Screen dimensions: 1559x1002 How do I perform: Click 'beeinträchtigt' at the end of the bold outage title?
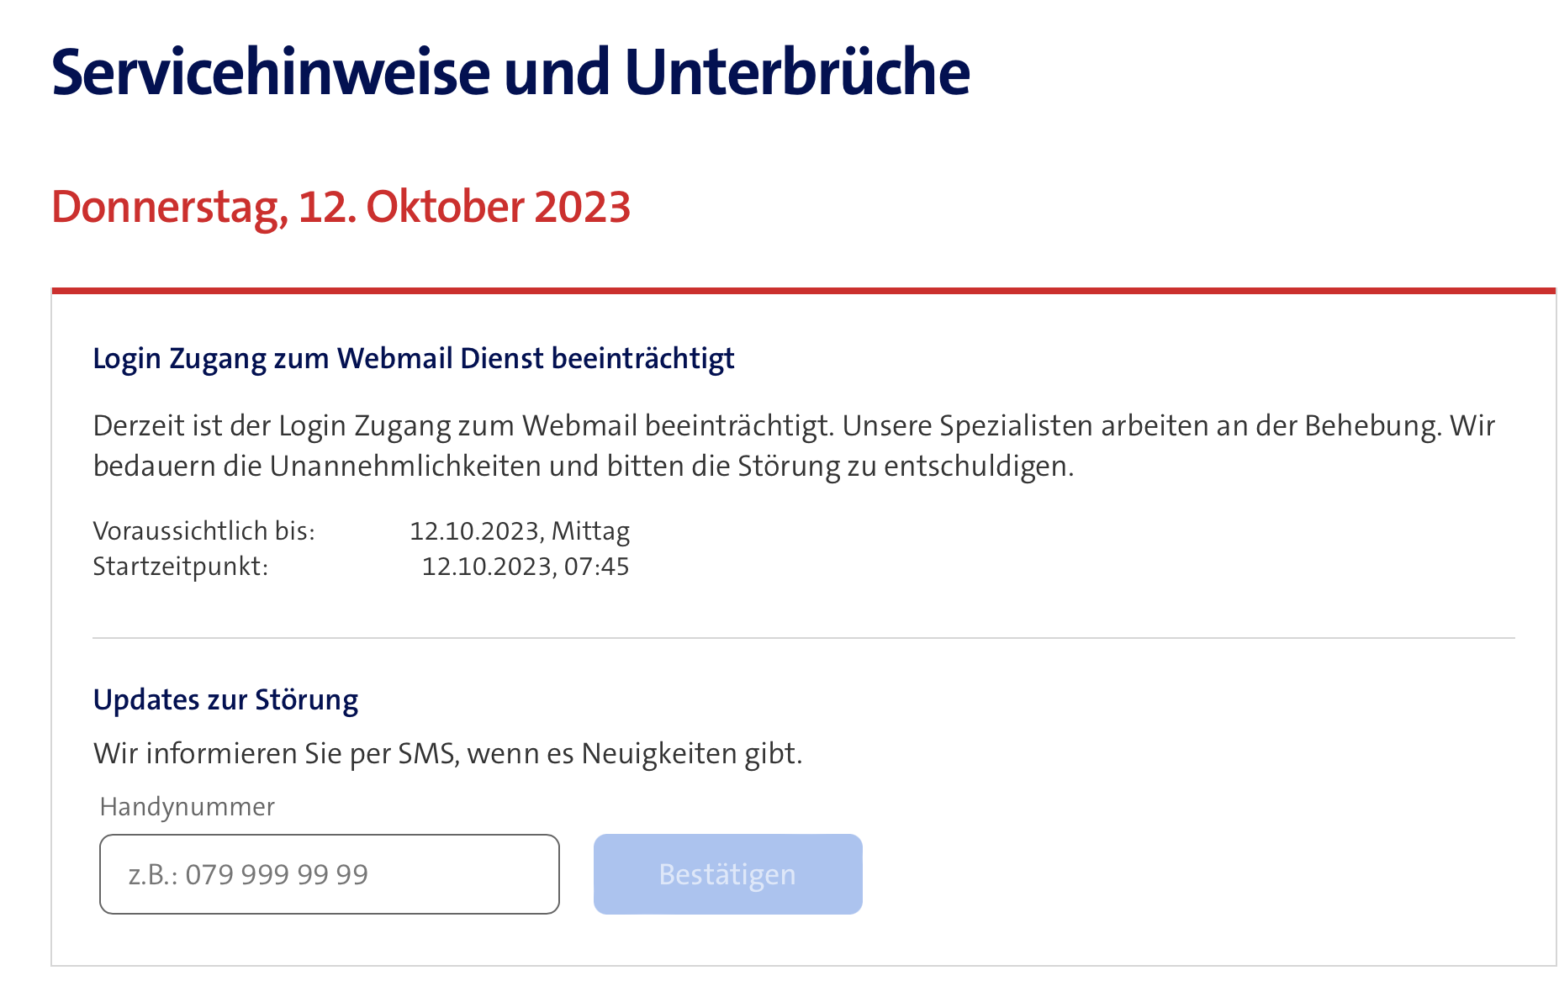click(x=642, y=359)
